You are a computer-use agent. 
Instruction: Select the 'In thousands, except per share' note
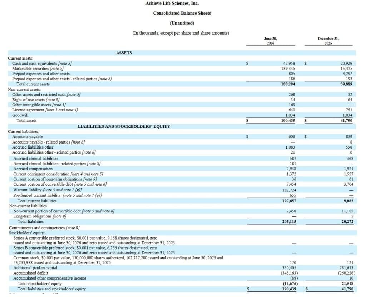pyautogui.click(x=180, y=33)
